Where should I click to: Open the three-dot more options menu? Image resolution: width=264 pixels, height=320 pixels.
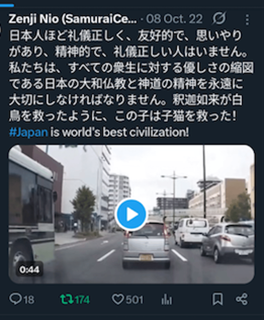click(x=247, y=20)
